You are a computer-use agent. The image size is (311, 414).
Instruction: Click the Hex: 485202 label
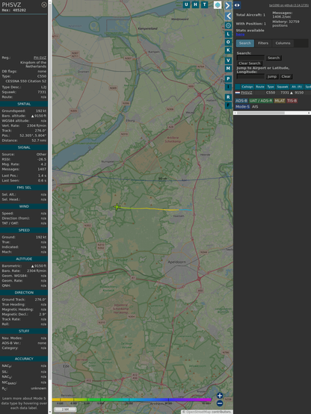pyautogui.click(x=14, y=10)
